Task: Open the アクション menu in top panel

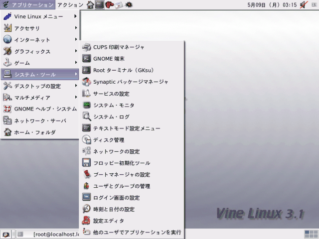Action: 70,4
